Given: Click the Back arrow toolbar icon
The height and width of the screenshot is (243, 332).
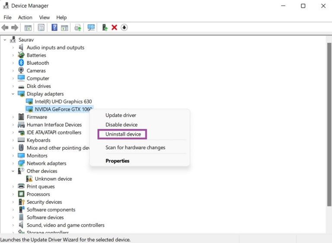Looking at the screenshot, I should [x=5, y=28].
